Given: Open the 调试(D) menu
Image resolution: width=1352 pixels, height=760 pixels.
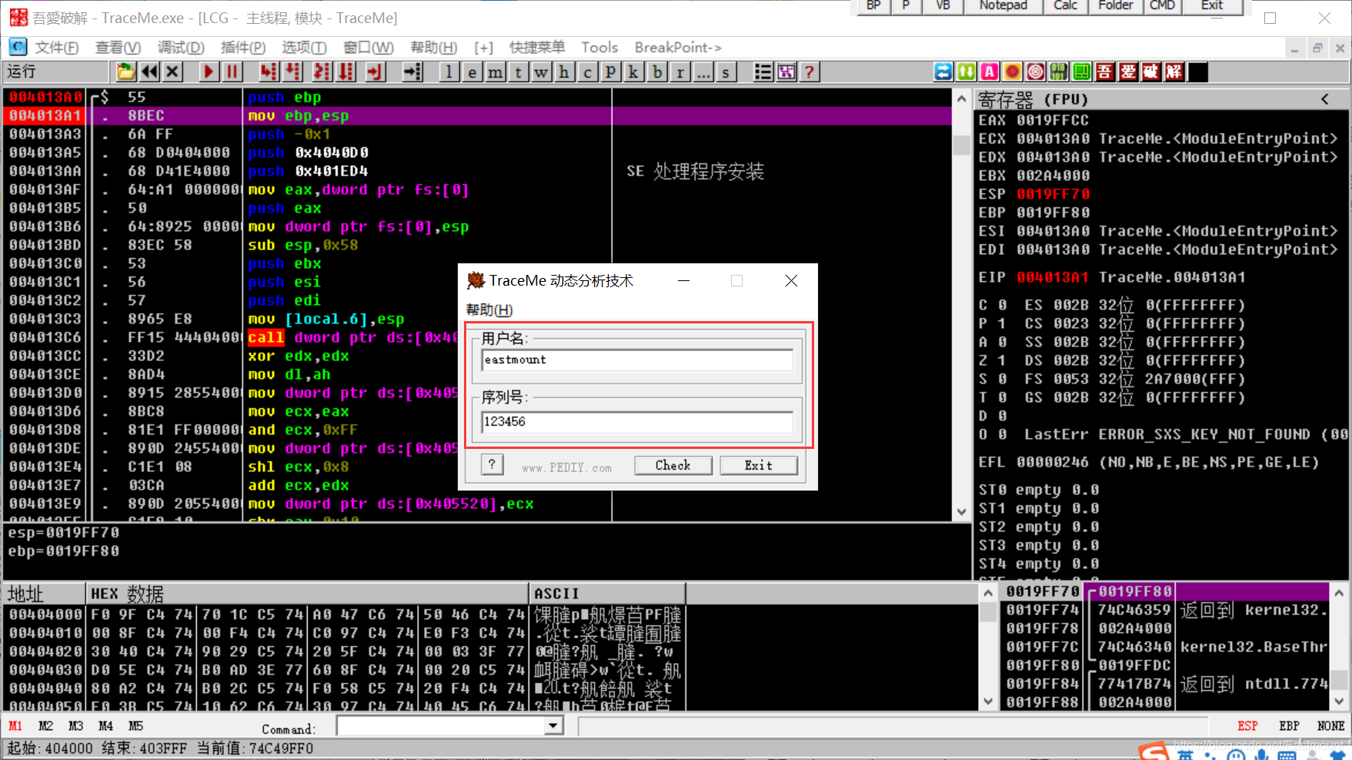Looking at the screenshot, I should pos(181,48).
